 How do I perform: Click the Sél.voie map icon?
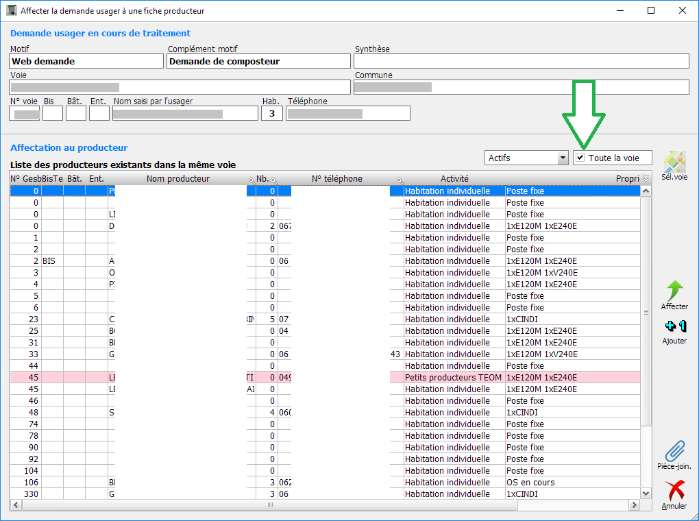pyautogui.click(x=674, y=163)
